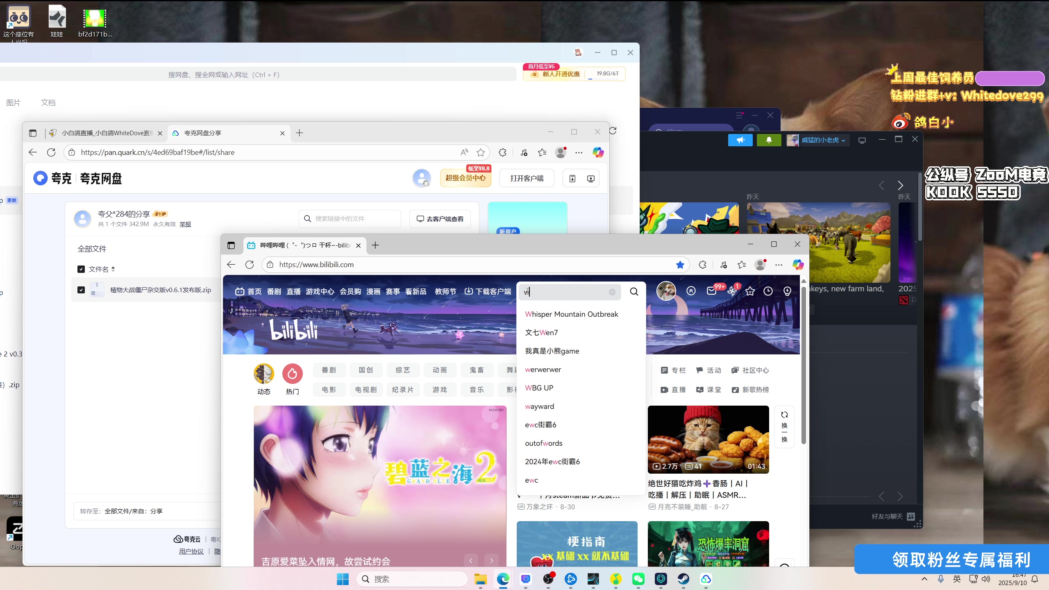Open bilibili favorites star icon
This screenshot has width=1049, height=590.
point(750,291)
